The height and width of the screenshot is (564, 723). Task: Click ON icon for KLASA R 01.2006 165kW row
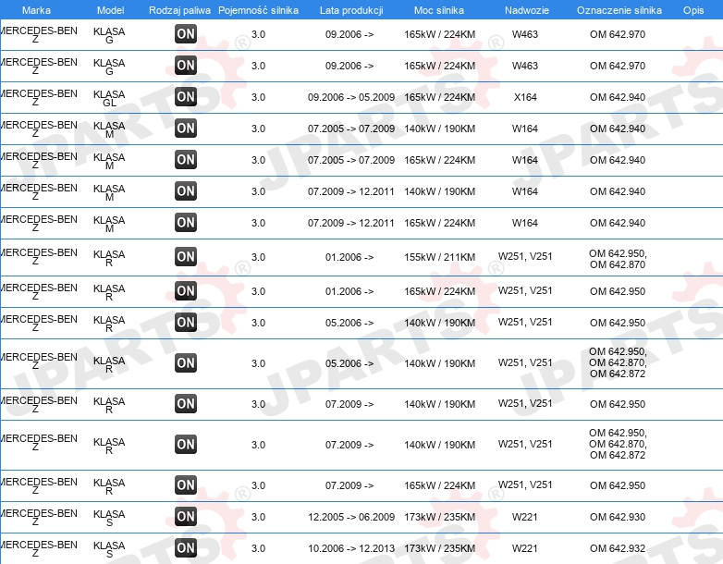coord(186,291)
